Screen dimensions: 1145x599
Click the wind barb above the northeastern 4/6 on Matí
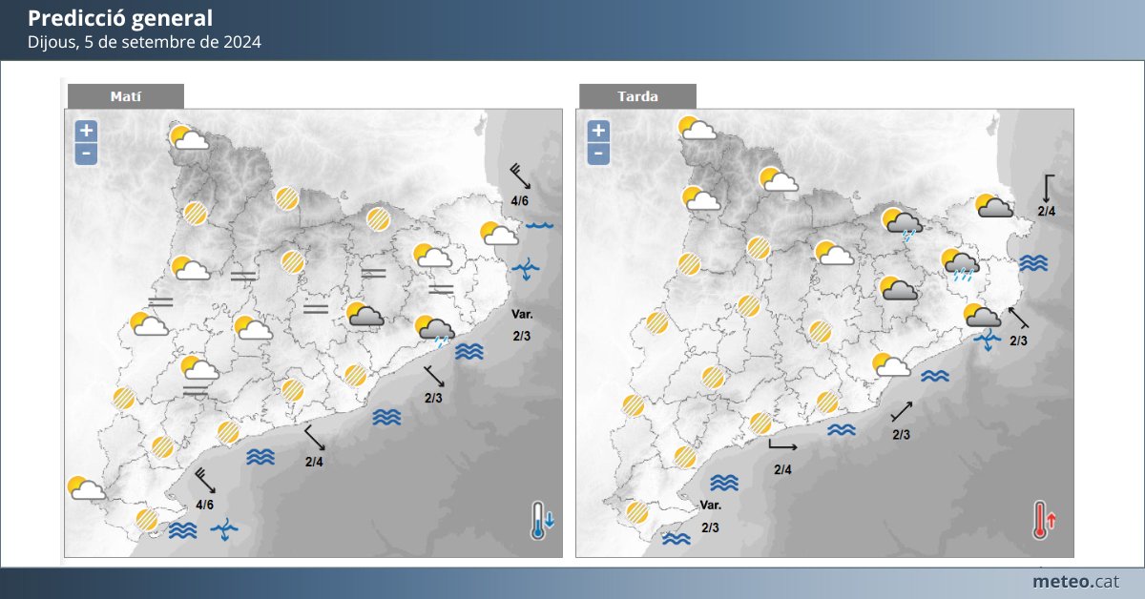tap(521, 177)
